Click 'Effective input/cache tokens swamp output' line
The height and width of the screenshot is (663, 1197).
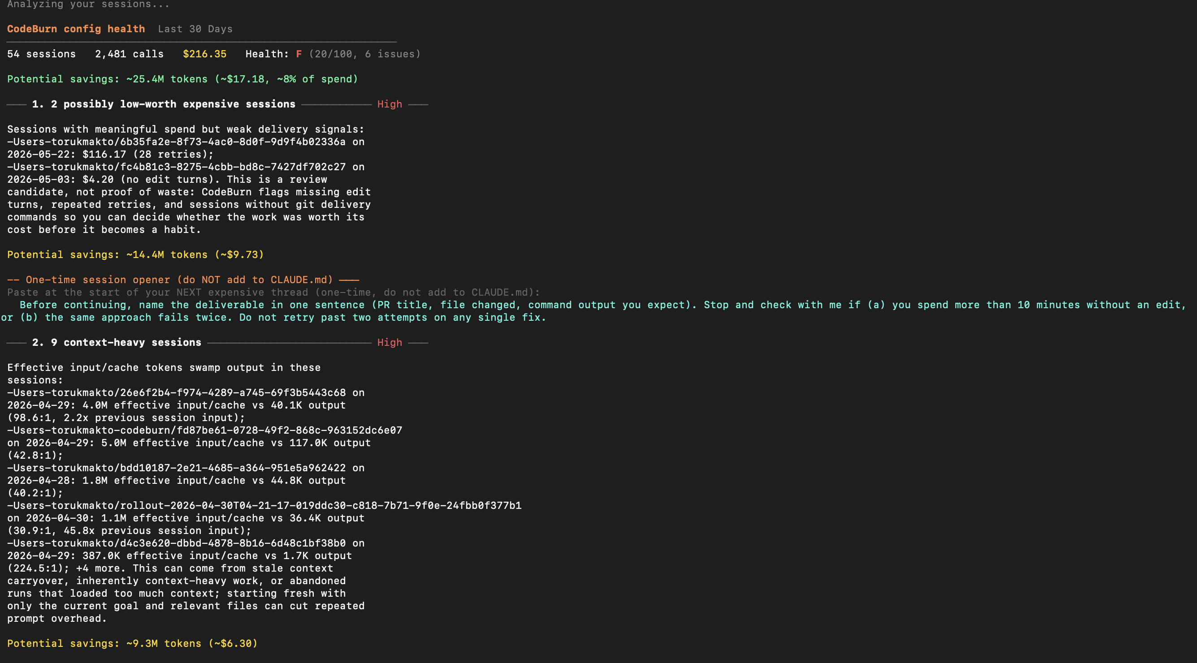click(x=164, y=367)
